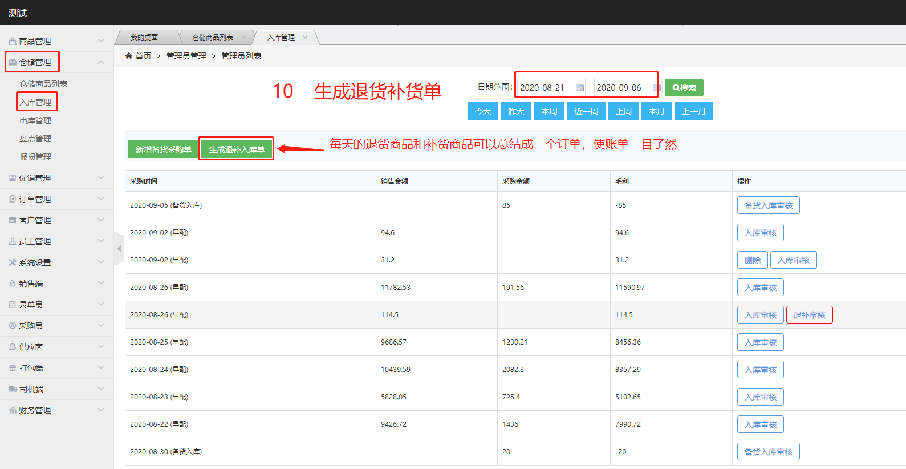This screenshot has width=906, height=469.
Task: Click the green 搜索 button
Action: tap(684, 88)
